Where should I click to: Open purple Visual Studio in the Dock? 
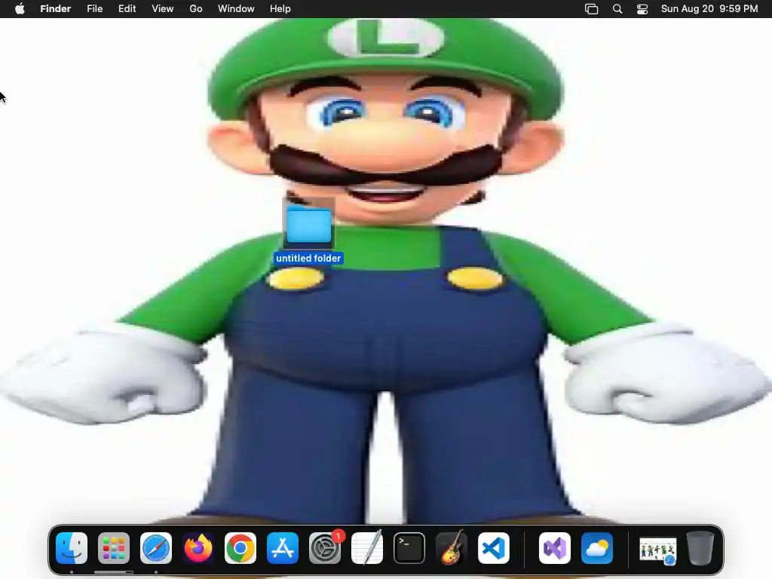pos(555,548)
